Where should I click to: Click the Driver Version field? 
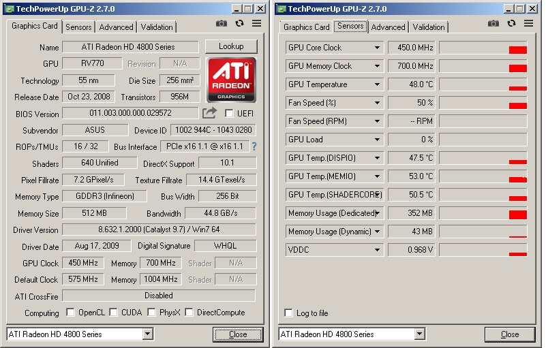[x=159, y=230]
